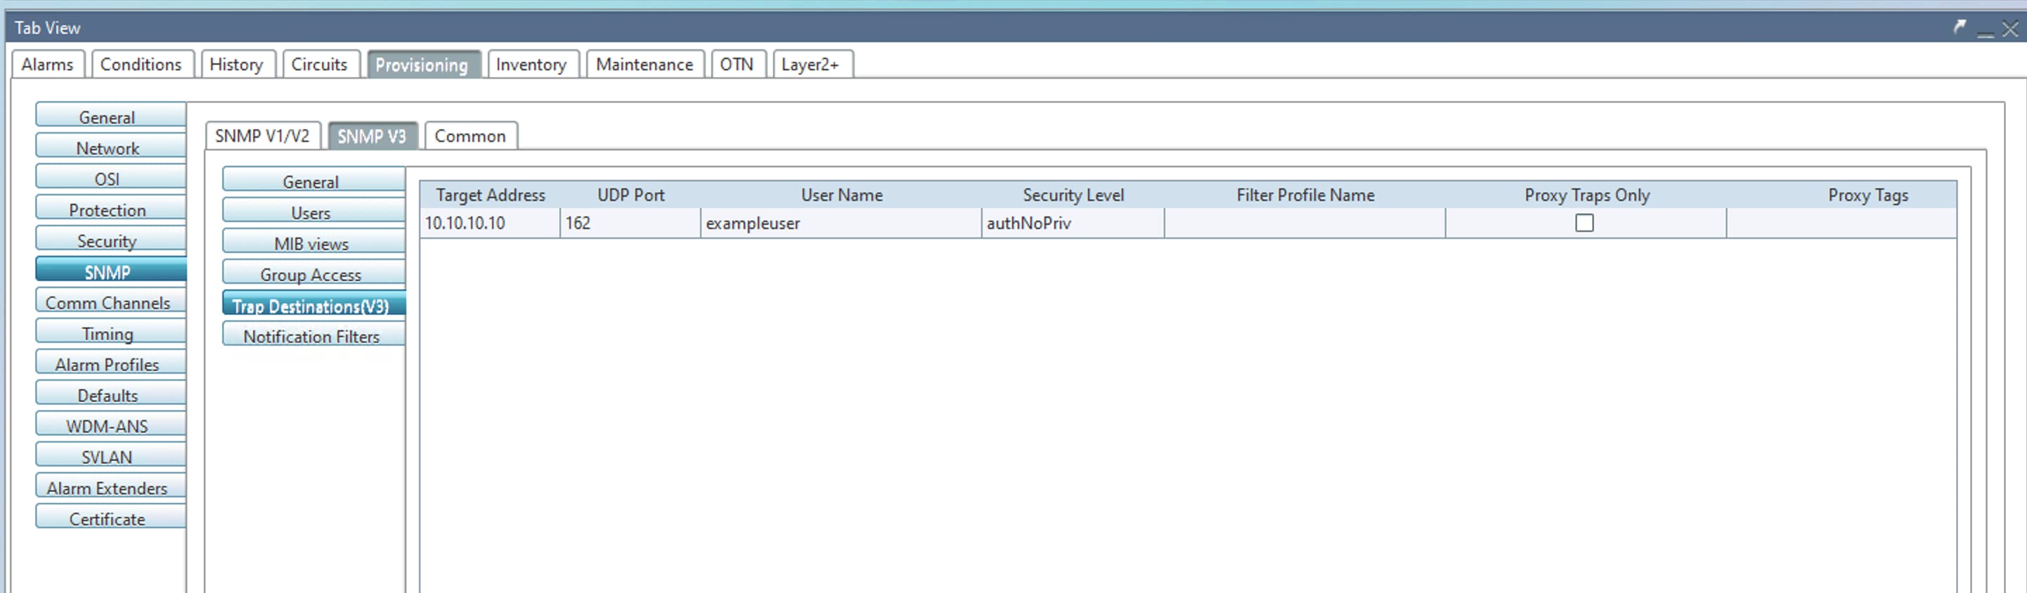Open General provisioning in left sidebar
Viewport: 2027px width, 593px height.
tap(111, 116)
